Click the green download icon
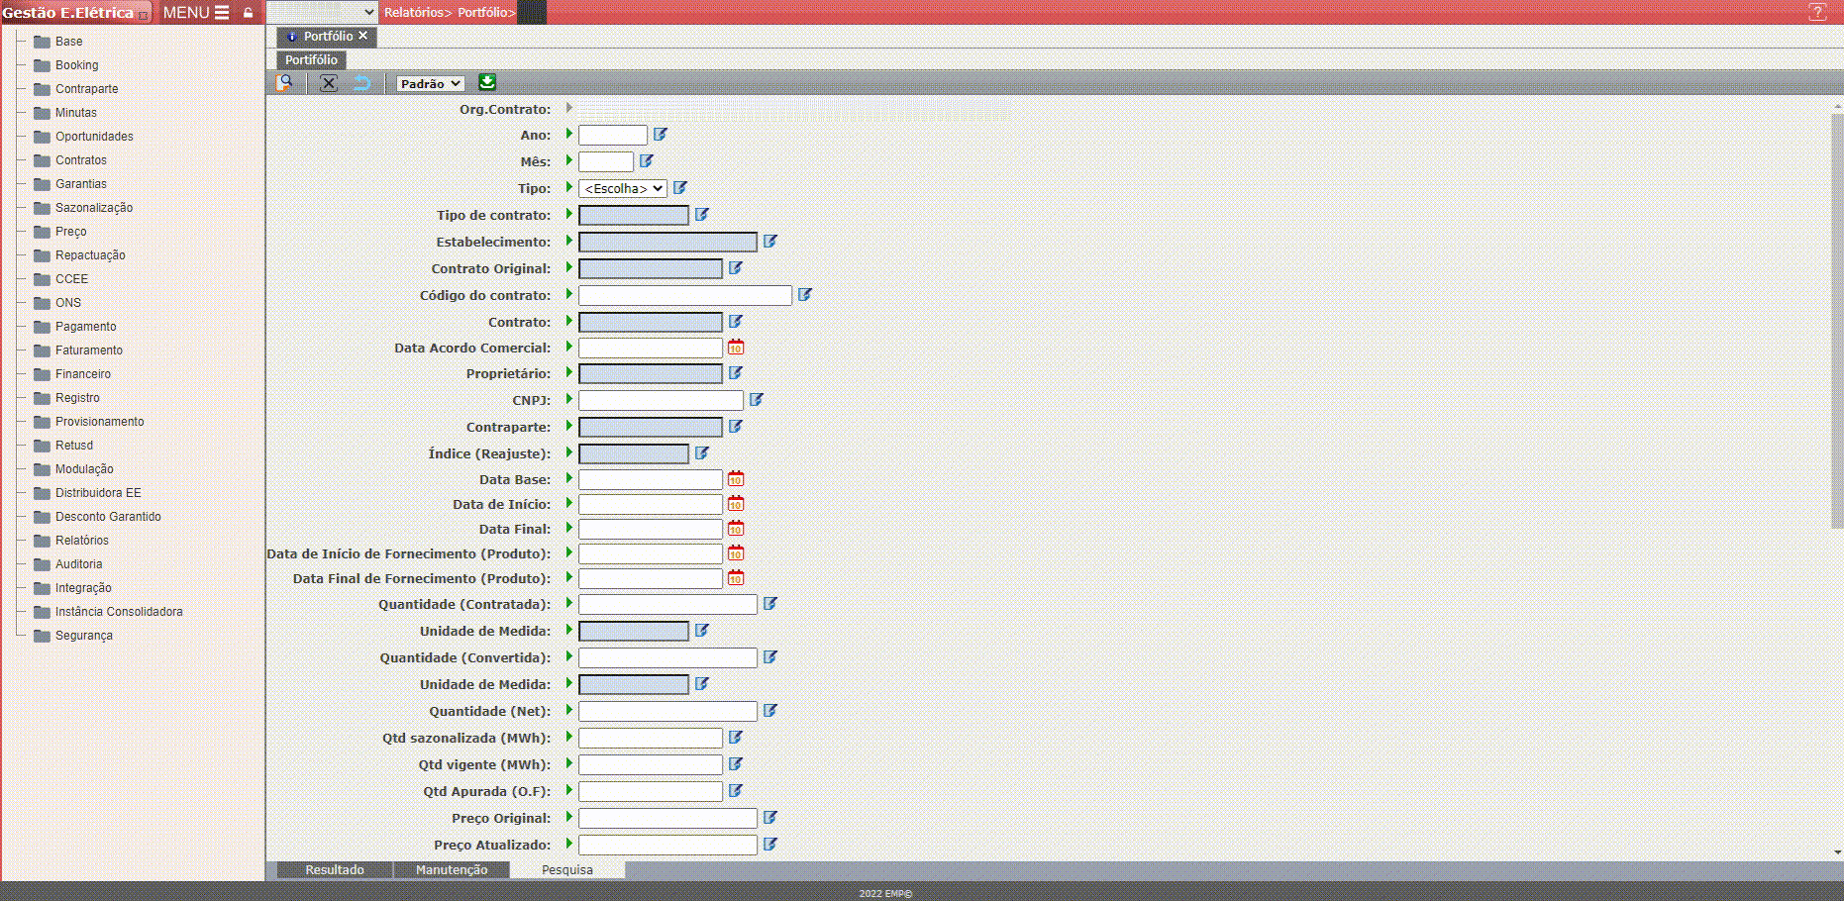Screen dimensions: 1844x901 (487, 83)
